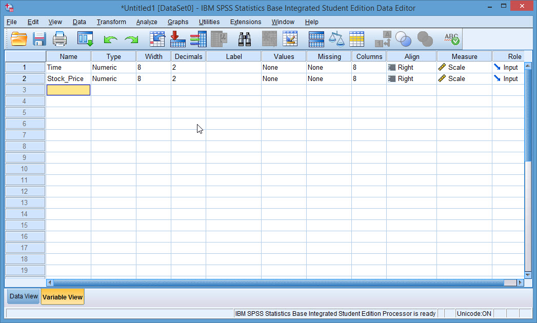Open the Window menu
The image size is (537, 323).
tap(283, 22)
